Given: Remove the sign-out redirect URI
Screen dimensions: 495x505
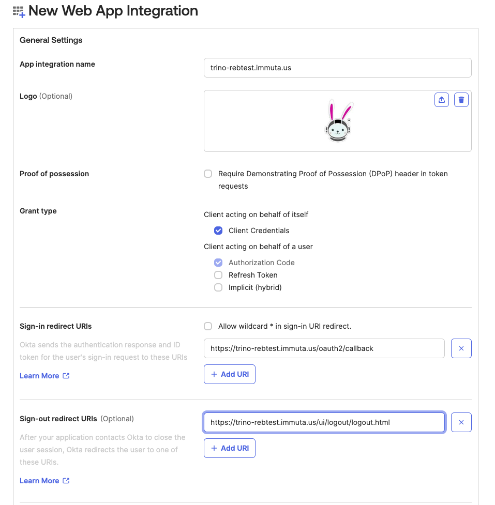Looking at the screenshot, I should click(x=461, y=422).
